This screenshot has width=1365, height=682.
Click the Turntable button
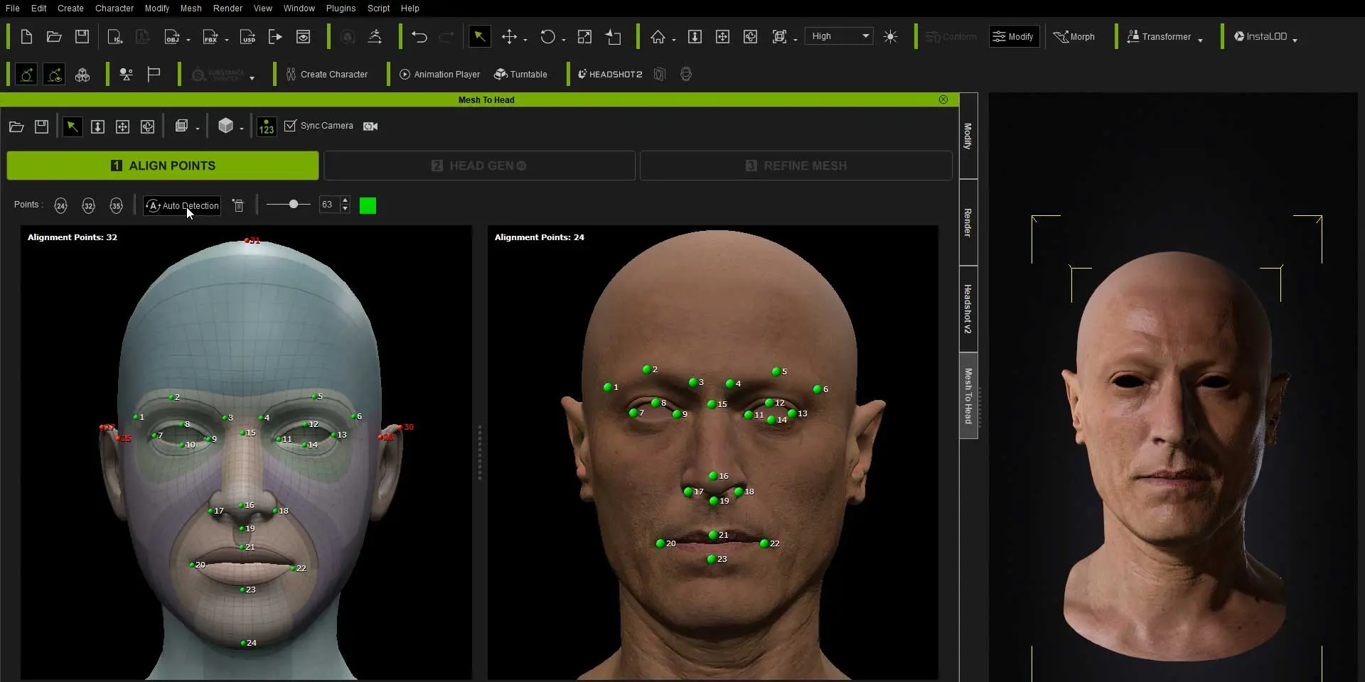[x=520, y=75]
